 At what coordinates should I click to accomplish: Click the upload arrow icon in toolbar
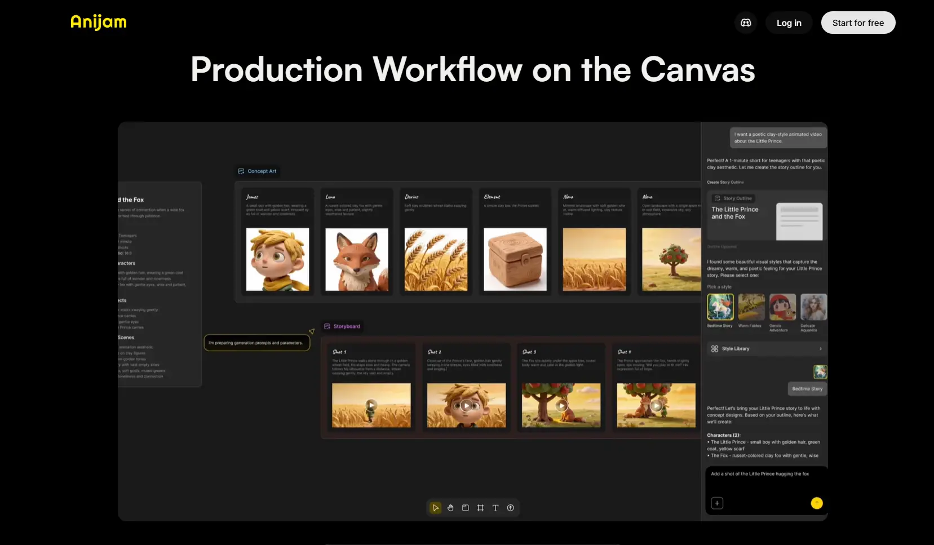pos(511,508)
